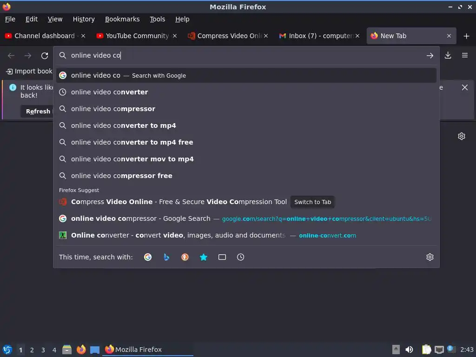Open the History menu
476x357 pixels.
pyautogui.click(x=84, y=19)
